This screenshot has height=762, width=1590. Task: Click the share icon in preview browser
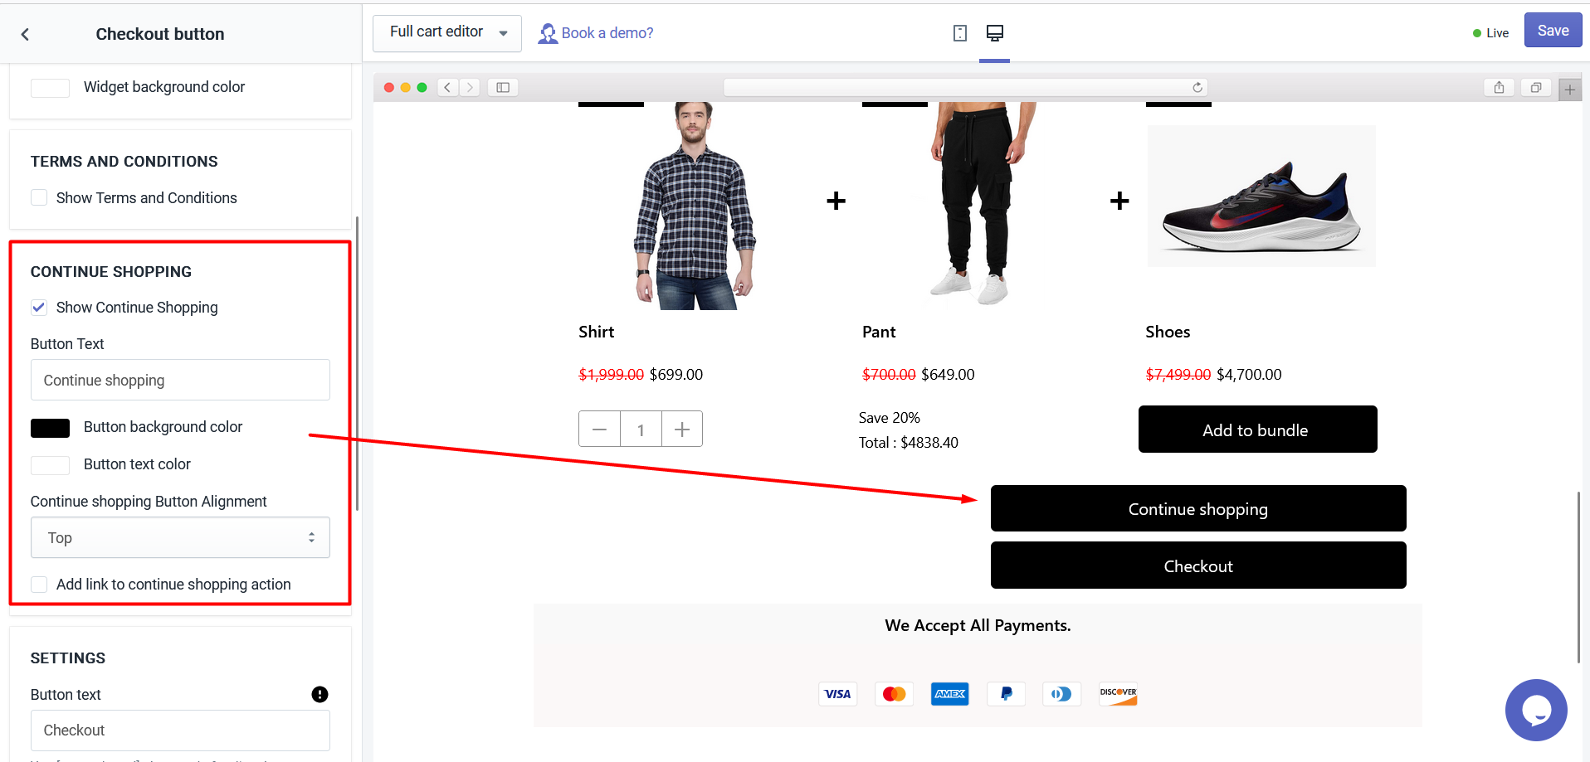[1499, 87]
